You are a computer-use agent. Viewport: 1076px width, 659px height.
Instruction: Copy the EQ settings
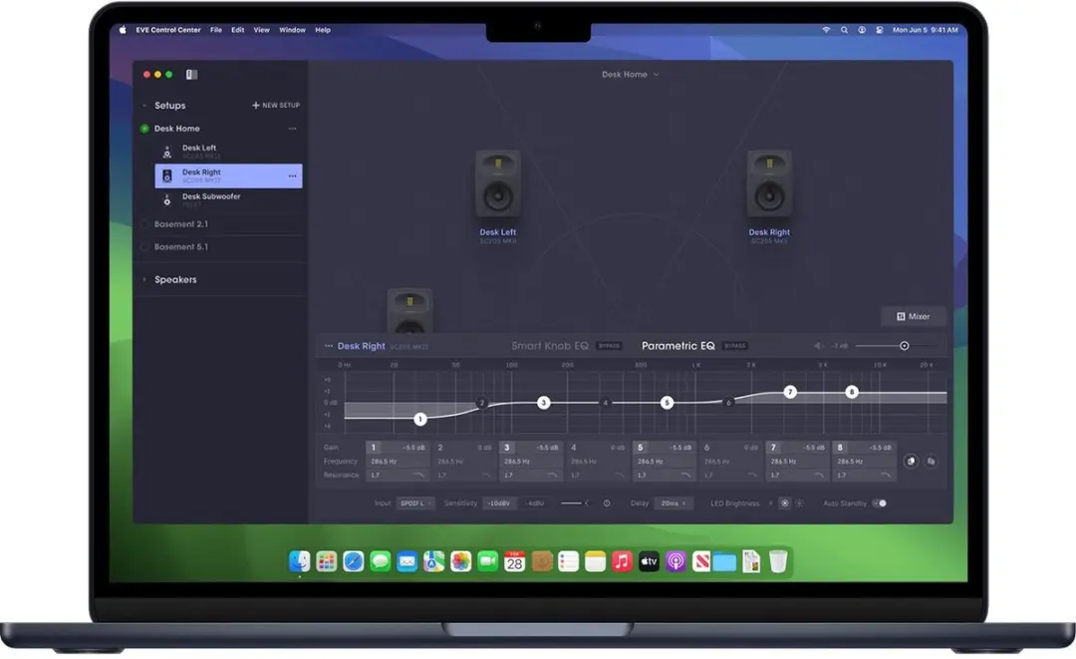coord(911,462)
